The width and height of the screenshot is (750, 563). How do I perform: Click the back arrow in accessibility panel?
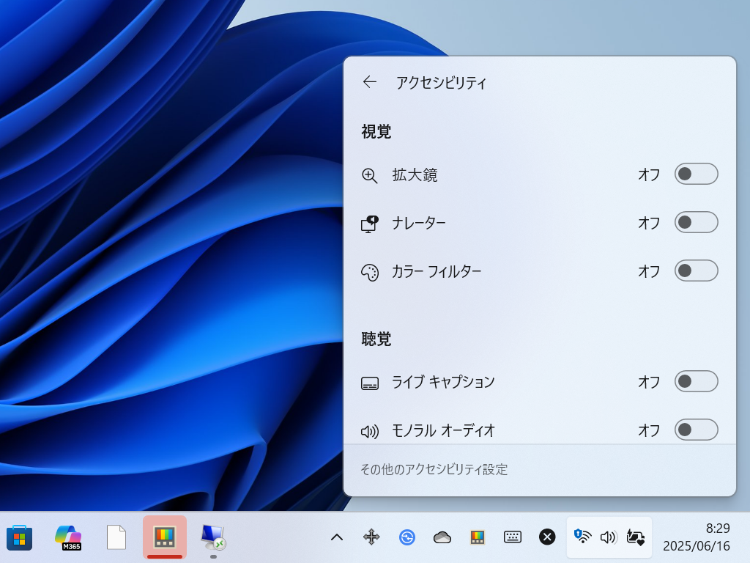[x=369, y=82]
